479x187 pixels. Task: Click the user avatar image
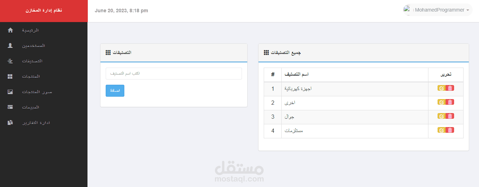click(407, 10)
